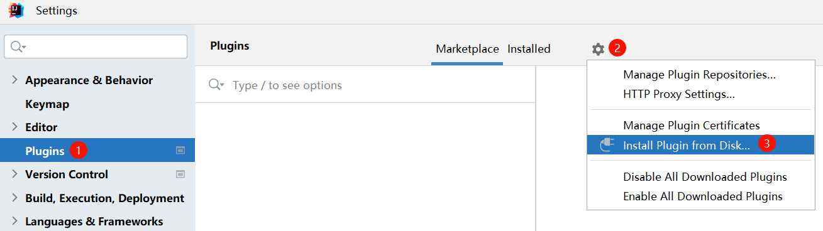Screen dimensions: 823x231
Task: Choose Disable All Downloaded Plugins
Action: (x=705, y=177)
